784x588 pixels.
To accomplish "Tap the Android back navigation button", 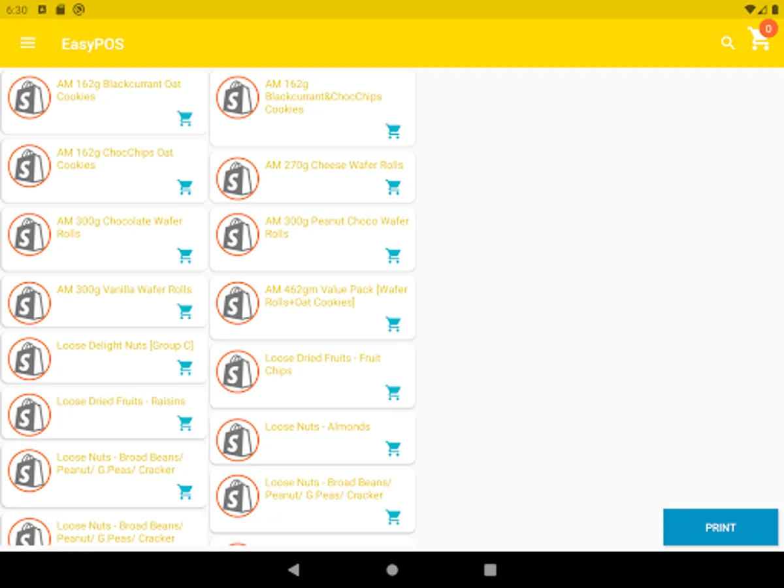I will [293, 570].
